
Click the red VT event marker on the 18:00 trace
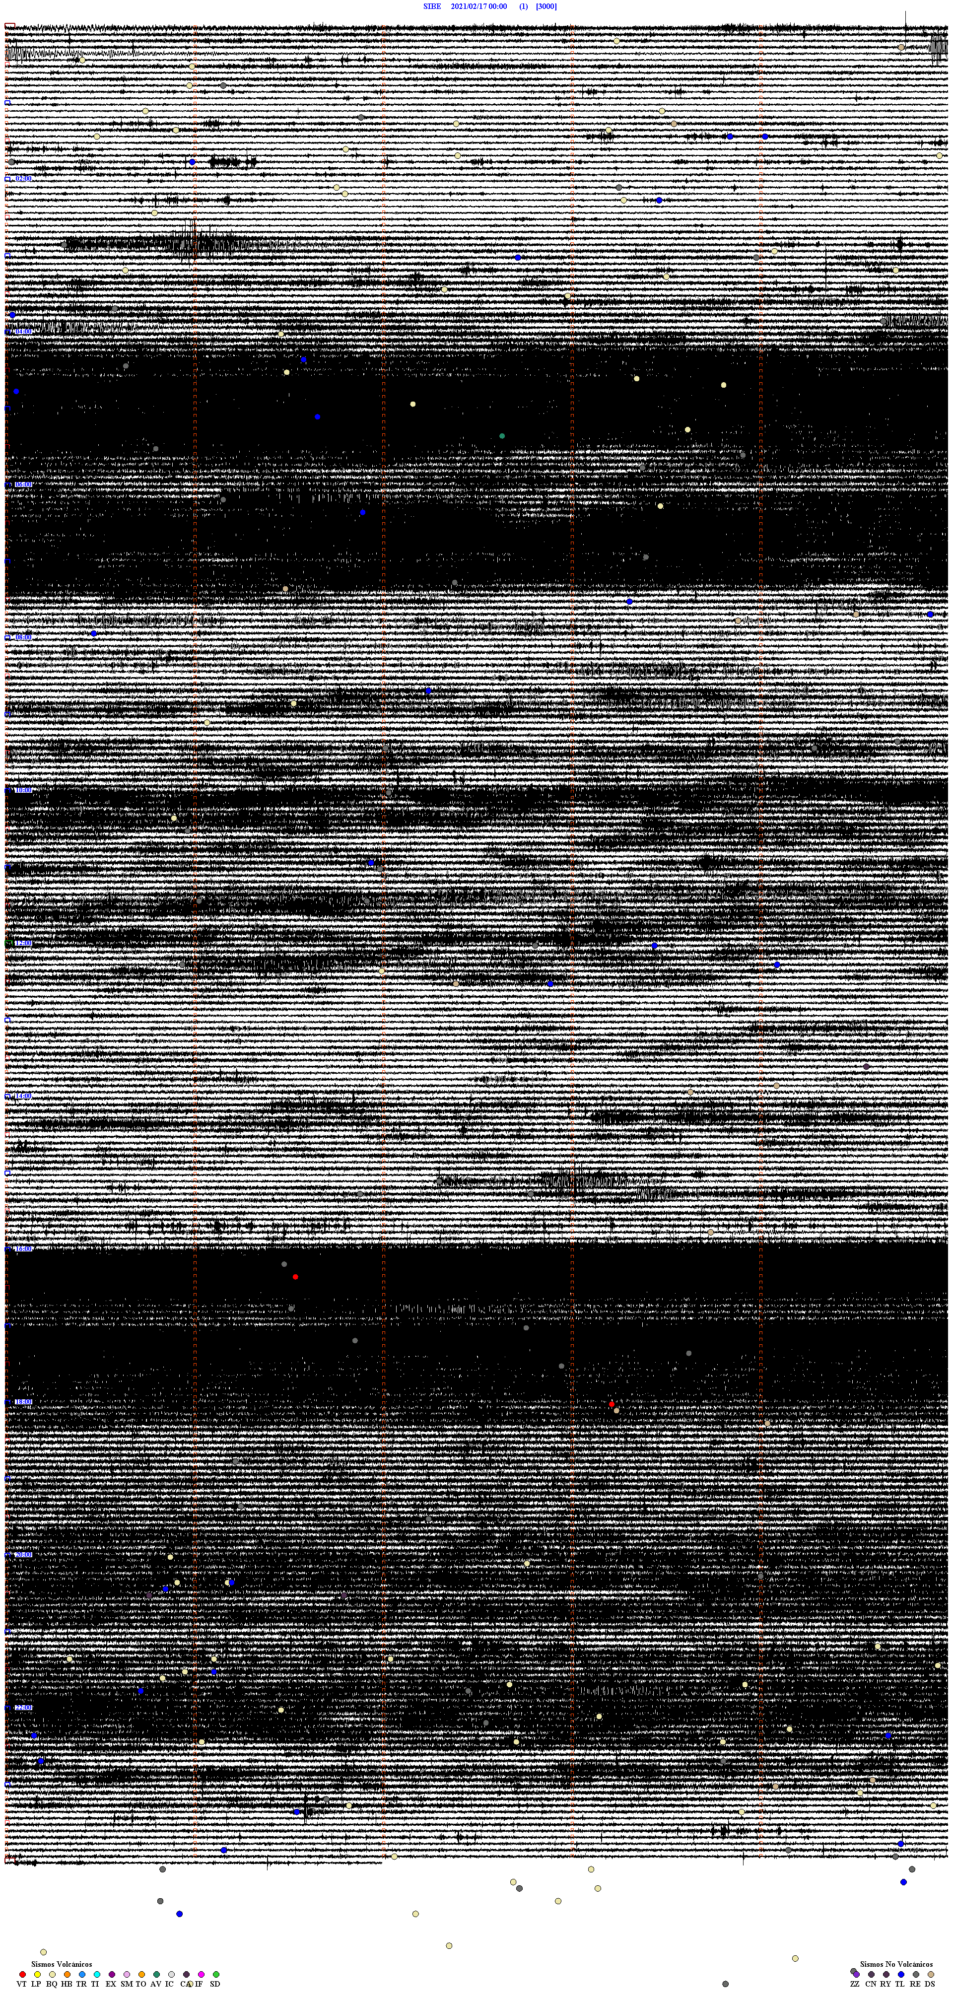[x=612, y=1405]
